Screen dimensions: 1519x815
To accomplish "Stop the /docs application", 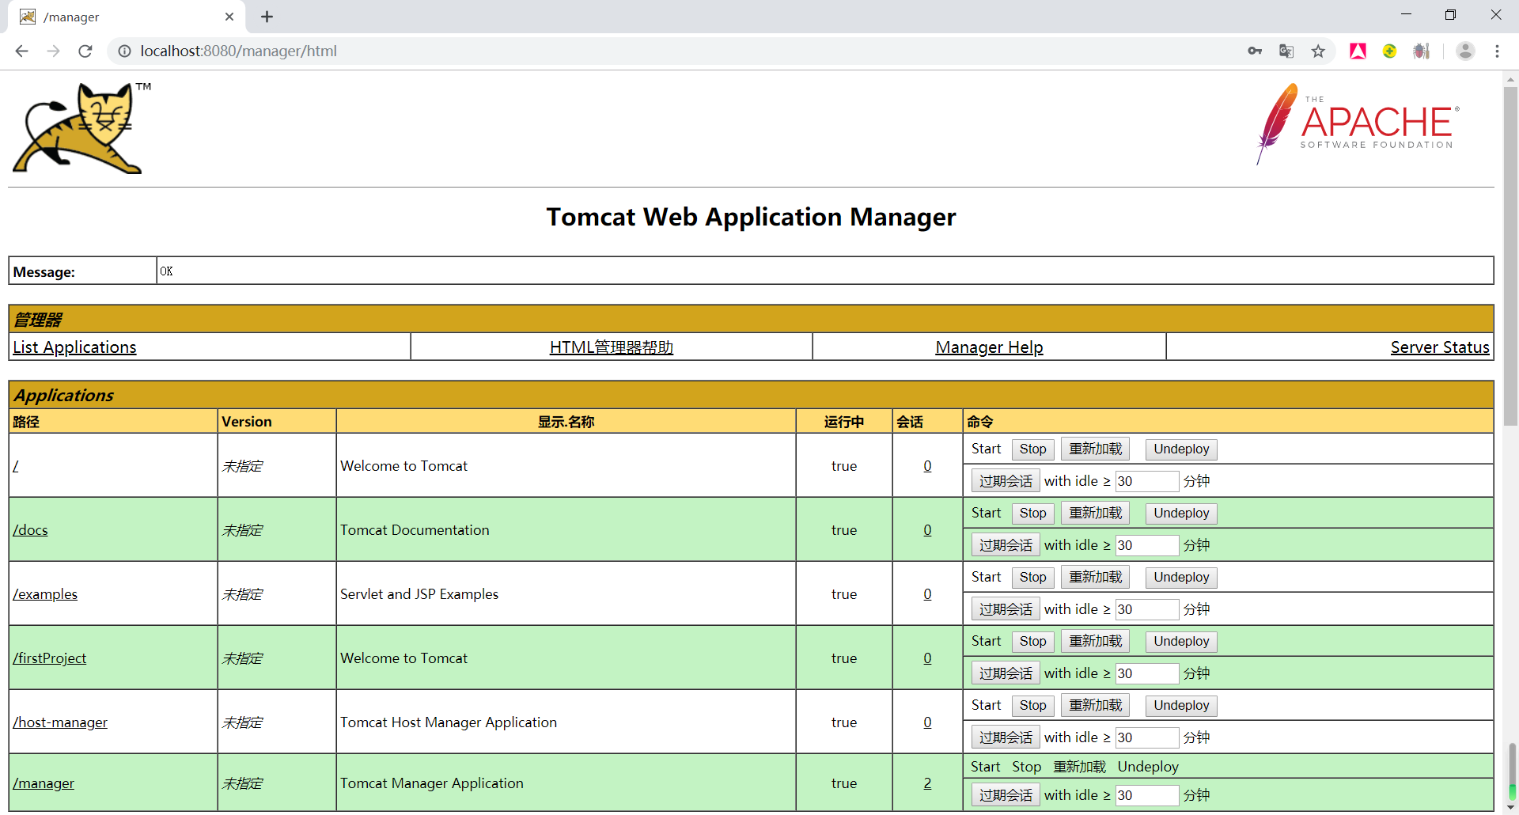I will pos(1032,514).
